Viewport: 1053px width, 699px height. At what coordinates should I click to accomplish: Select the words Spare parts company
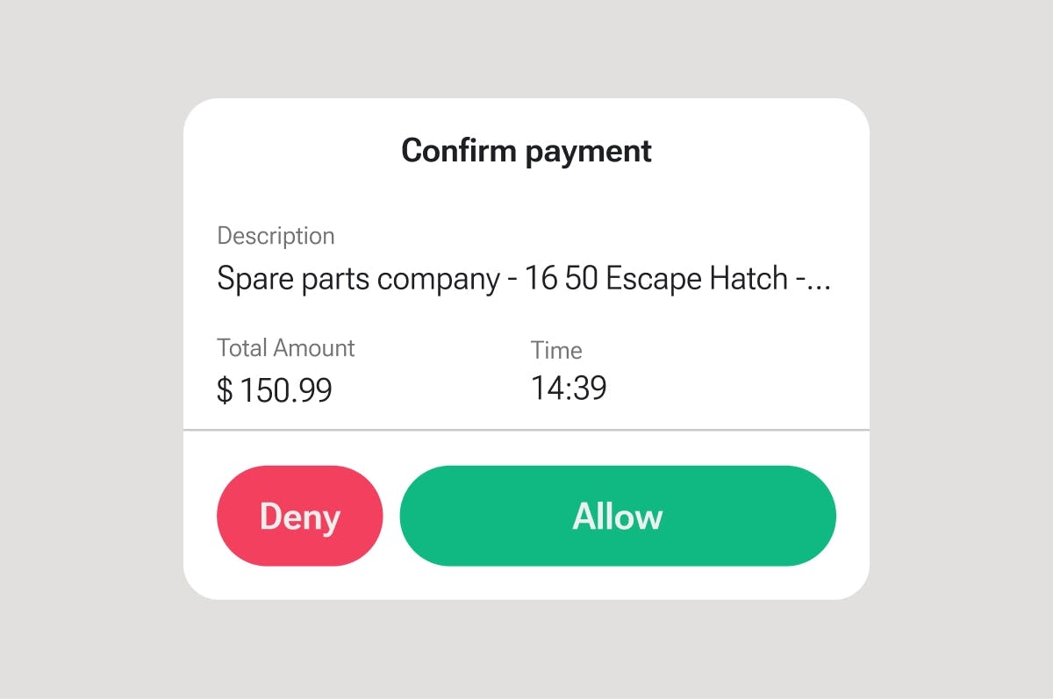click(358, 279)
